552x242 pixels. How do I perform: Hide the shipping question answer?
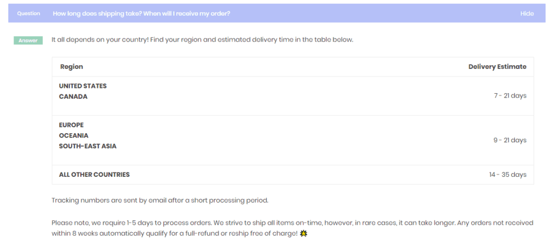527,13
